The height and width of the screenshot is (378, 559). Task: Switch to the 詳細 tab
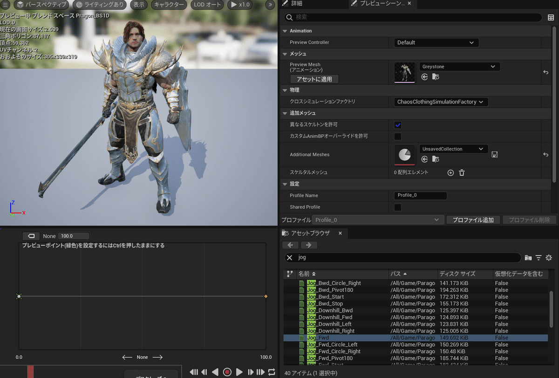(x=296, y=4)
